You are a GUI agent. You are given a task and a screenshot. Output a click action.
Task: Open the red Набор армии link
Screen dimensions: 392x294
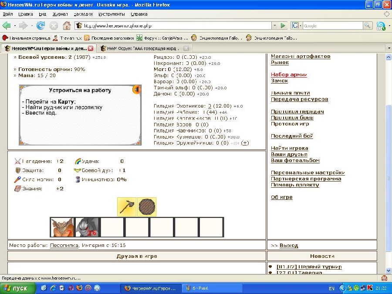(289, 74)
